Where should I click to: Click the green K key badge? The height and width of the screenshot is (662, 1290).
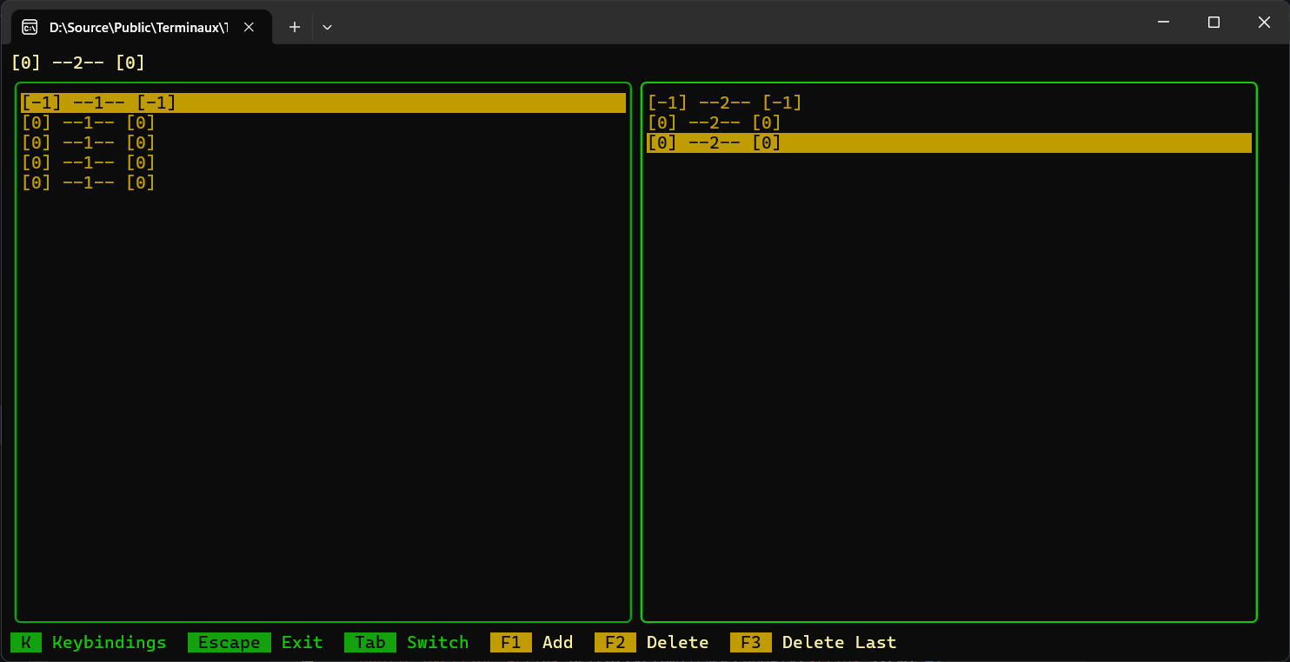coord(26,642)
